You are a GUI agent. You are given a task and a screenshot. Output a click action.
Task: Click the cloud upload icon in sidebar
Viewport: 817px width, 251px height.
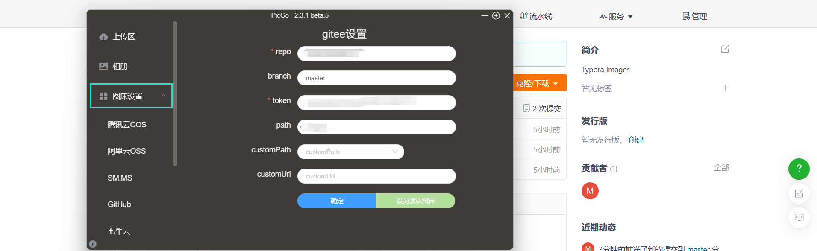coord(103,37)
